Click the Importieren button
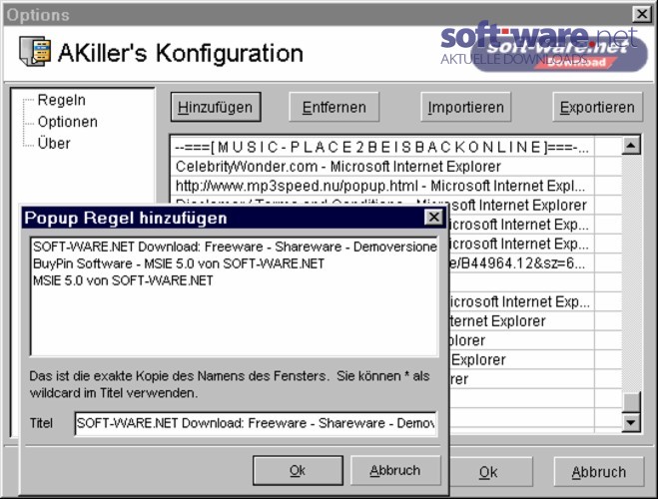The image size is (658, 499). (x=466, y=107)
